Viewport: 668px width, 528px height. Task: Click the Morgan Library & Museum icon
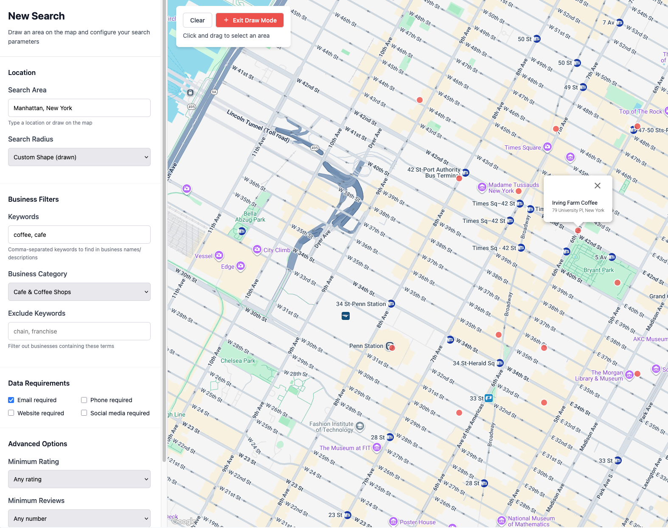[x=629, y=375]
